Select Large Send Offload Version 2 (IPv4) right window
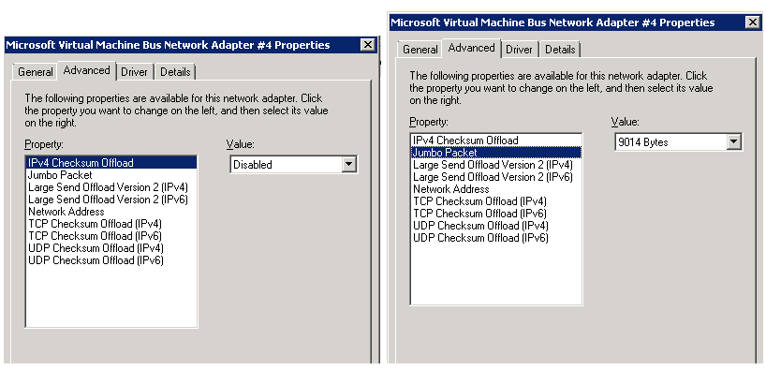The image size is (766, 370). (x=496, y=164)
